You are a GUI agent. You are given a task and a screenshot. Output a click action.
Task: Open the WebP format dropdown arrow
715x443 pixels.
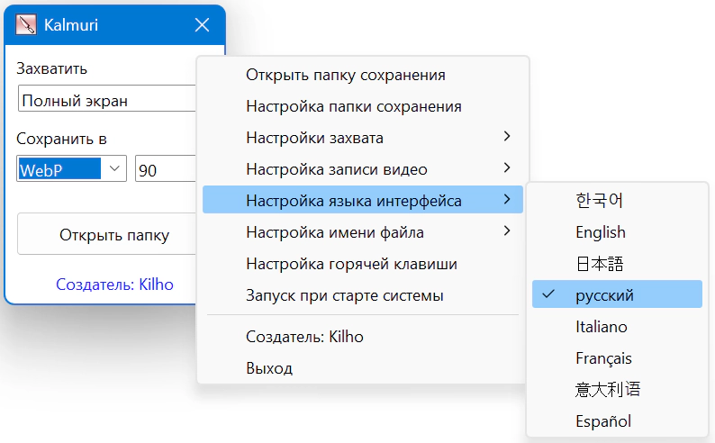coord(114,168)
